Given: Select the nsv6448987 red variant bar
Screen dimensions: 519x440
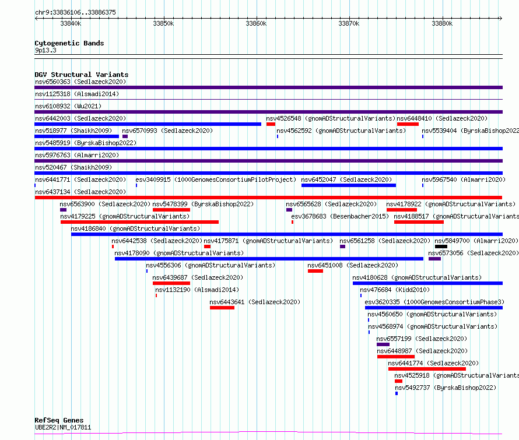Looking at the screenshot, I should 396,357.
